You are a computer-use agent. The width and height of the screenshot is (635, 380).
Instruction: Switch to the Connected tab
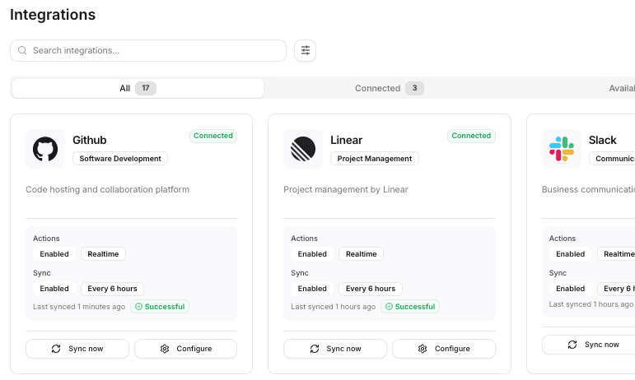[x=390, y=88]
